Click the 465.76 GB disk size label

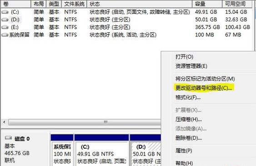pos(17,153)
